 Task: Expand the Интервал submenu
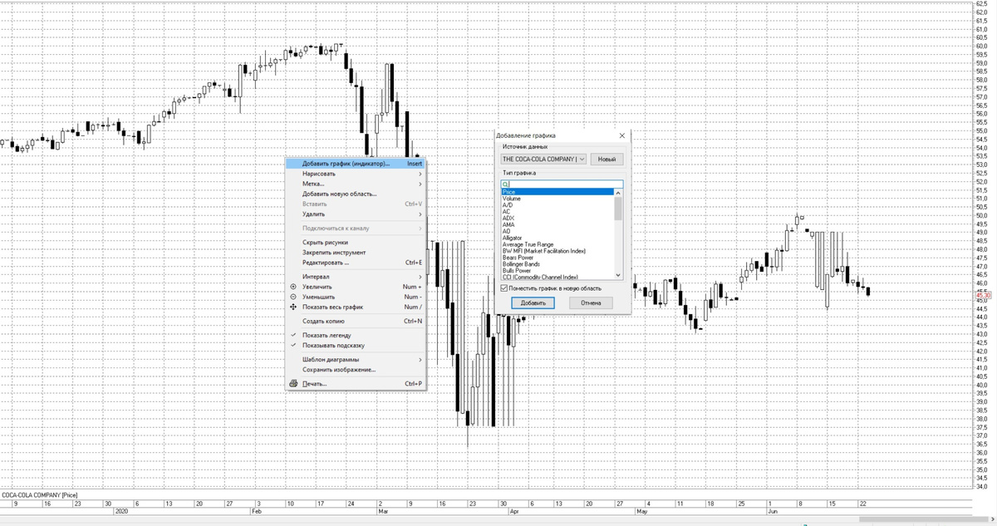356,277
